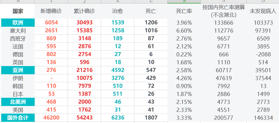This screenshot has width=279, height=123.
Task: Click the 美国 country cell
Action: click(18, 110)
